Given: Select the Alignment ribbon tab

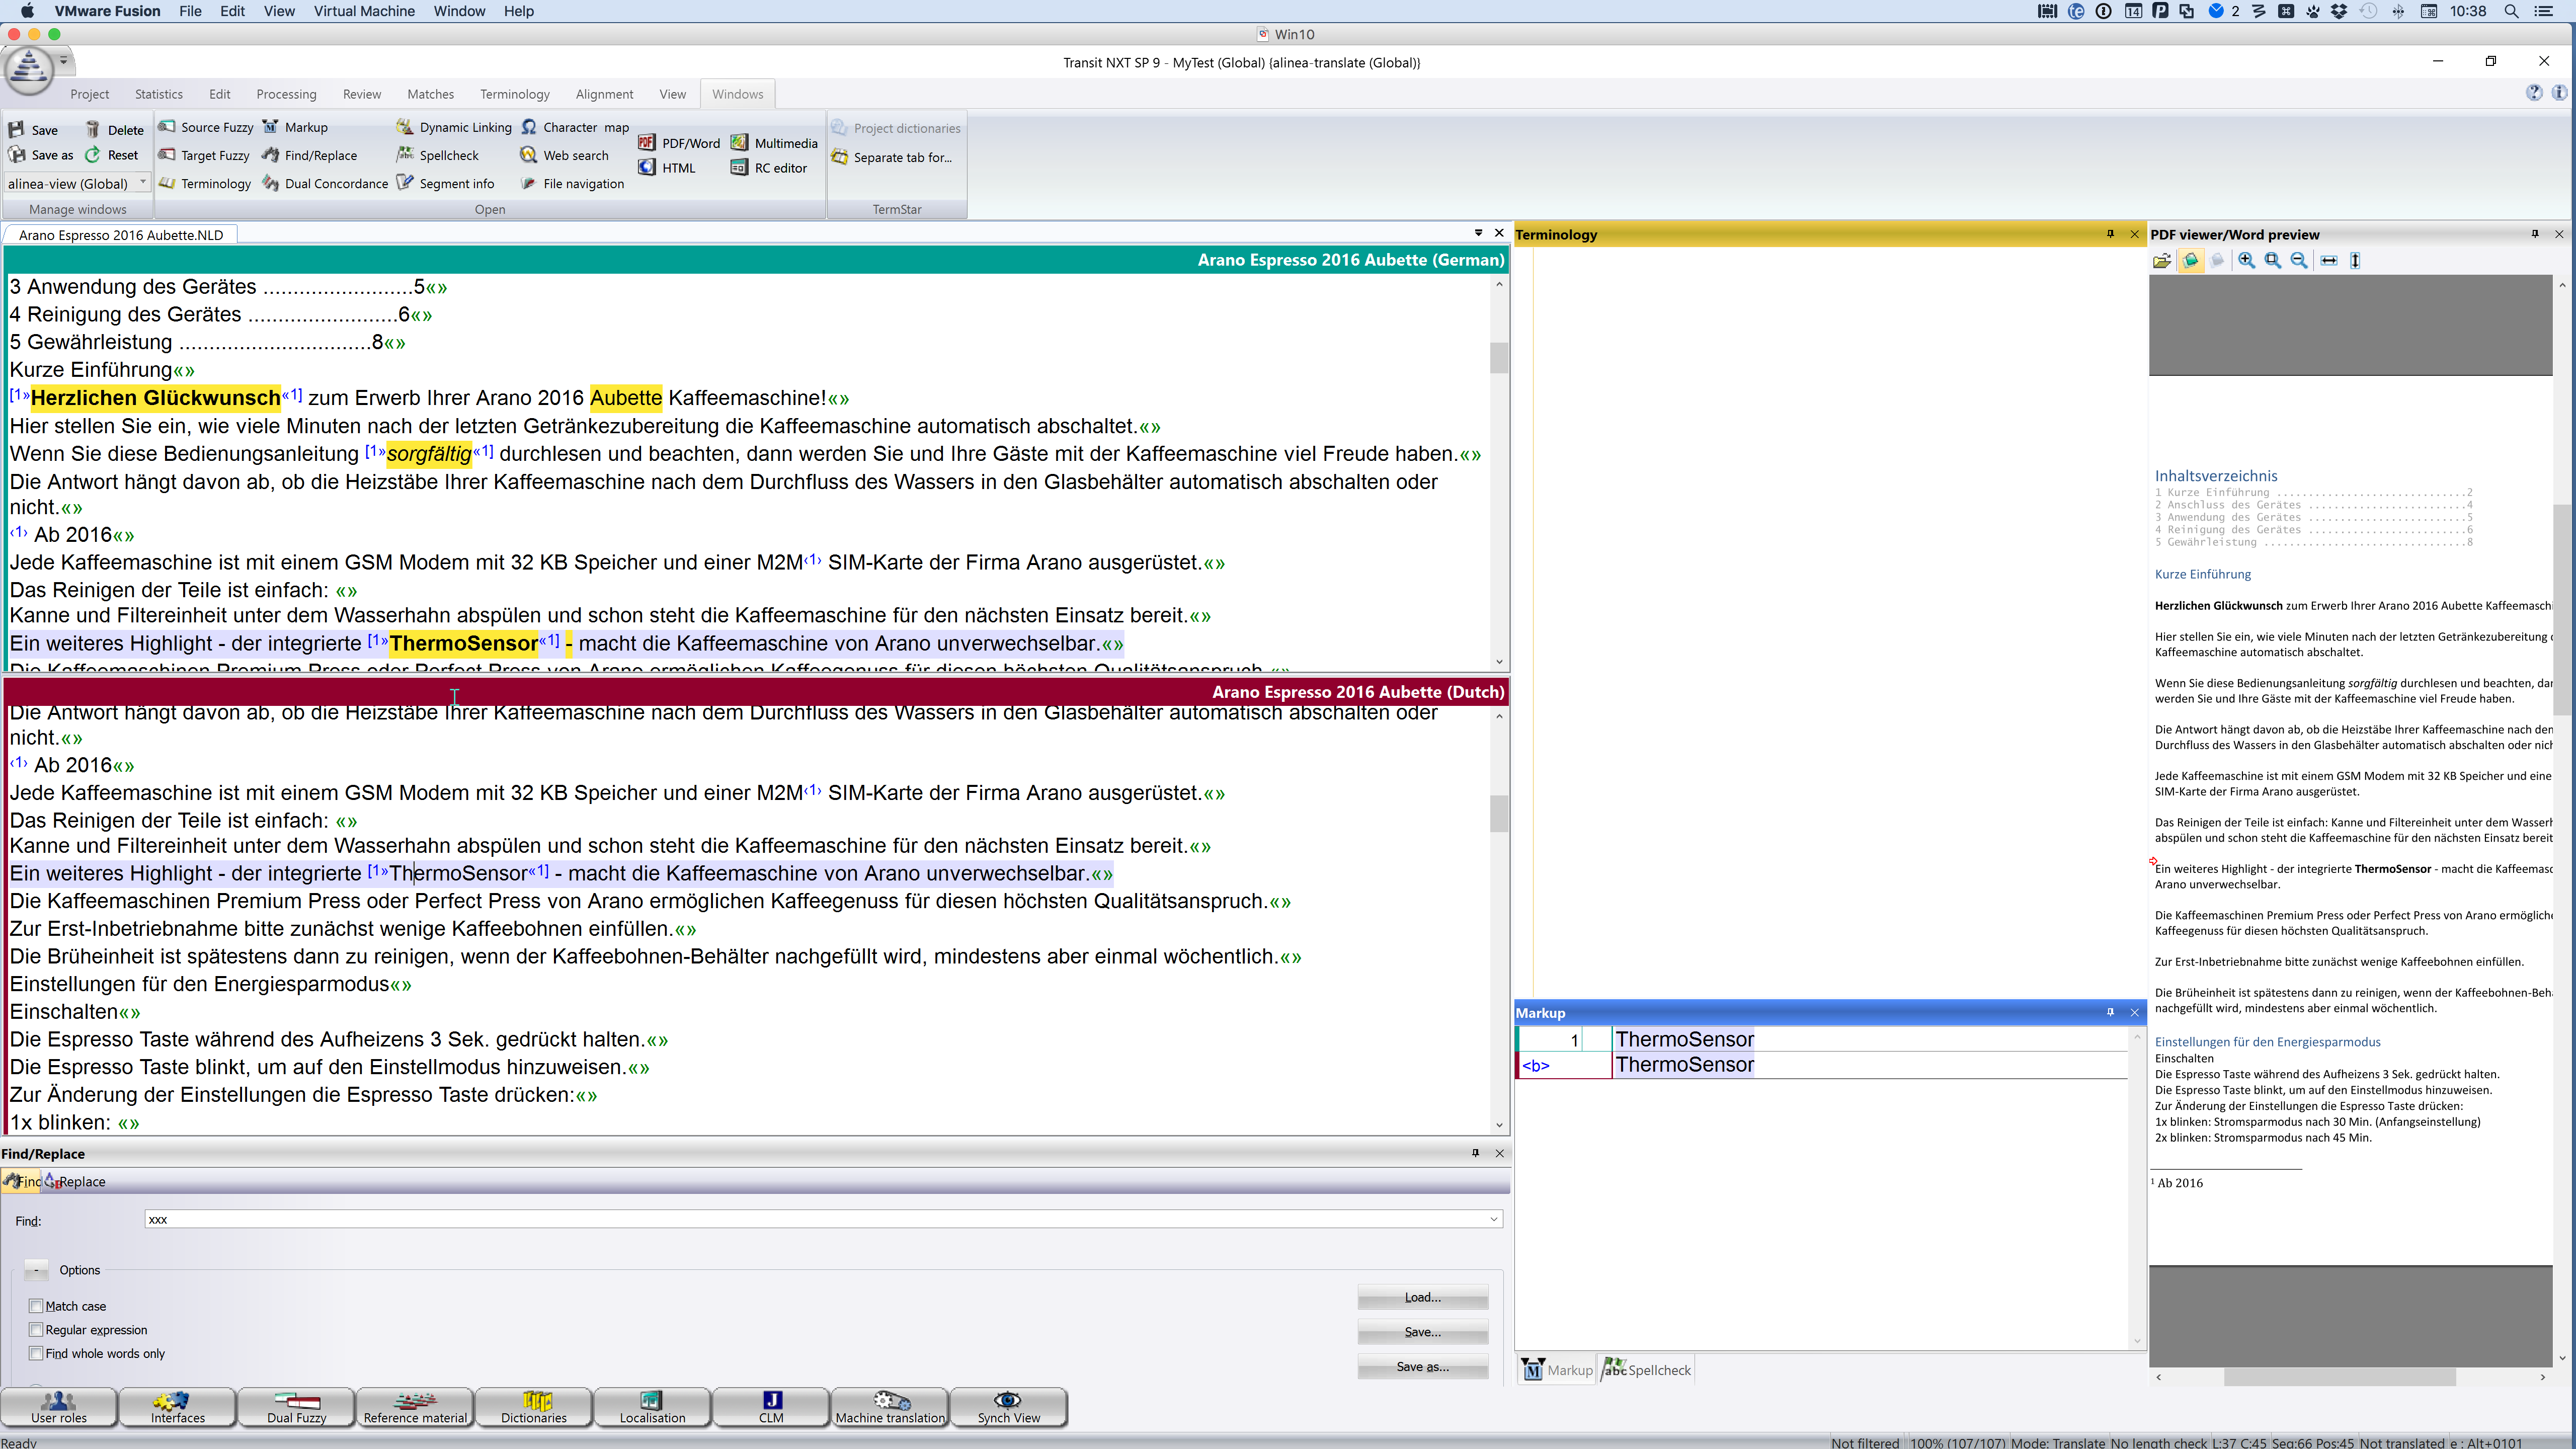Looking at the screenshot, I should [x=603, y=94].
